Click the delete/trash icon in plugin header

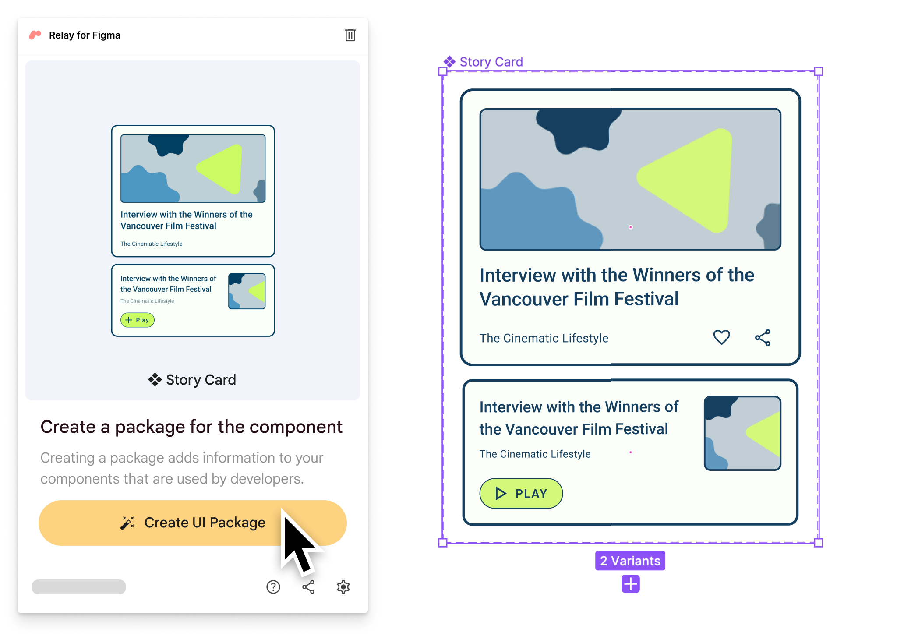click(350, 35)
